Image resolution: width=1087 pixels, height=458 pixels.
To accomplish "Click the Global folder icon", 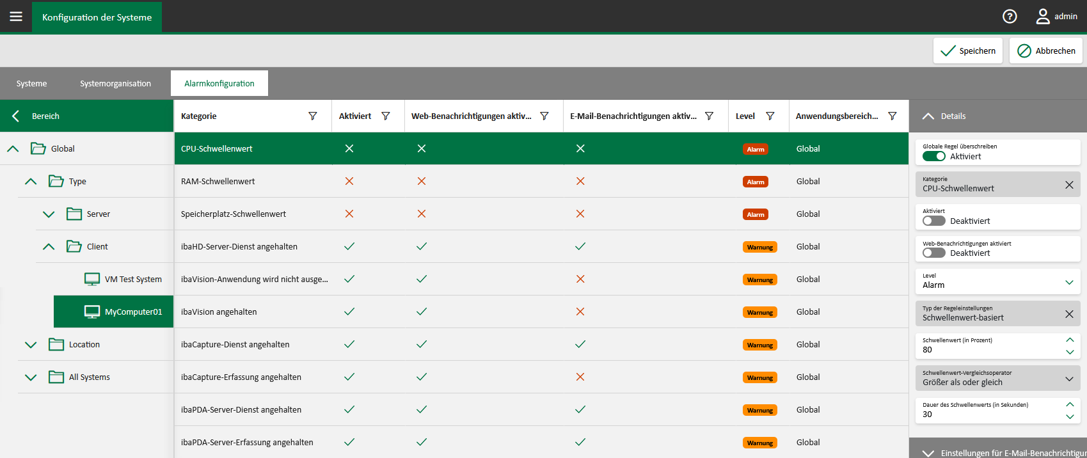I will (38, 148).
